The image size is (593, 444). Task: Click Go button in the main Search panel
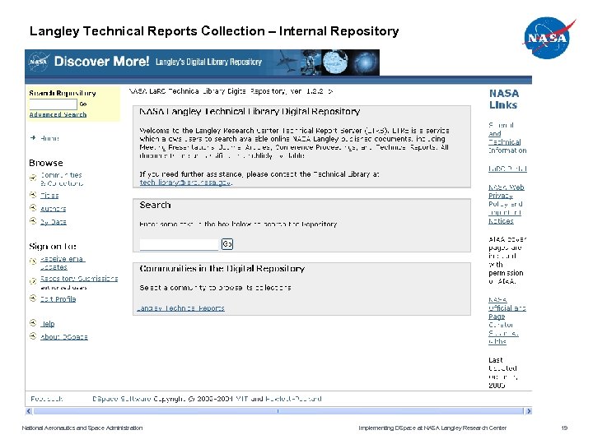[227, 244]
